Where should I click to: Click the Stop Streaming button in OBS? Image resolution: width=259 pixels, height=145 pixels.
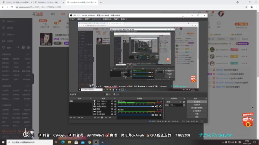[197, 102]
